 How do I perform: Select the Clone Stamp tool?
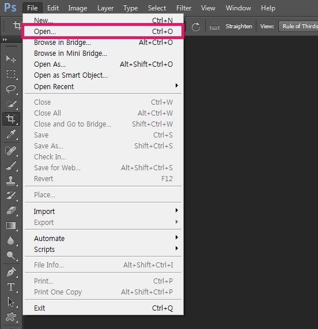coord(11,181)
